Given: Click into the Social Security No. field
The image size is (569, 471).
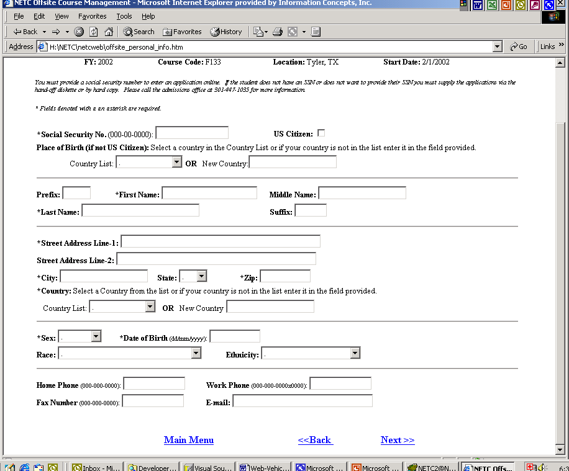Looking at the screenshot, I should pyautogui.click(x=192, y=133).
